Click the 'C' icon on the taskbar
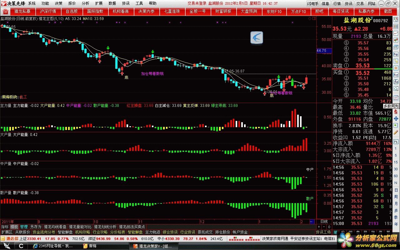The height and width of the screenshot is (250, 400). click(x=21, y=246)
